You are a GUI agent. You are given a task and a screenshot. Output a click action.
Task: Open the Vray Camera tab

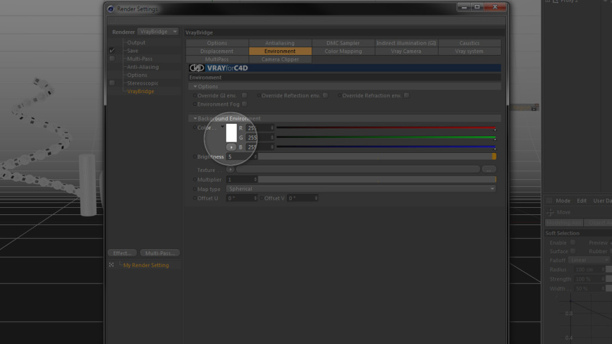[406, 51]
